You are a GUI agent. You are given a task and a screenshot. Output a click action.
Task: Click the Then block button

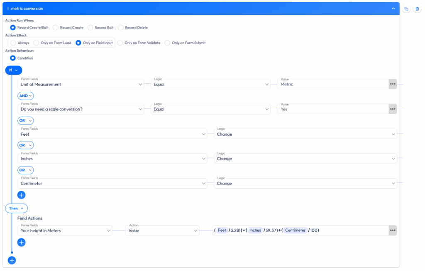16,208
